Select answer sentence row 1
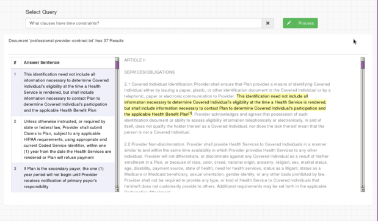 tap(63, 93)
